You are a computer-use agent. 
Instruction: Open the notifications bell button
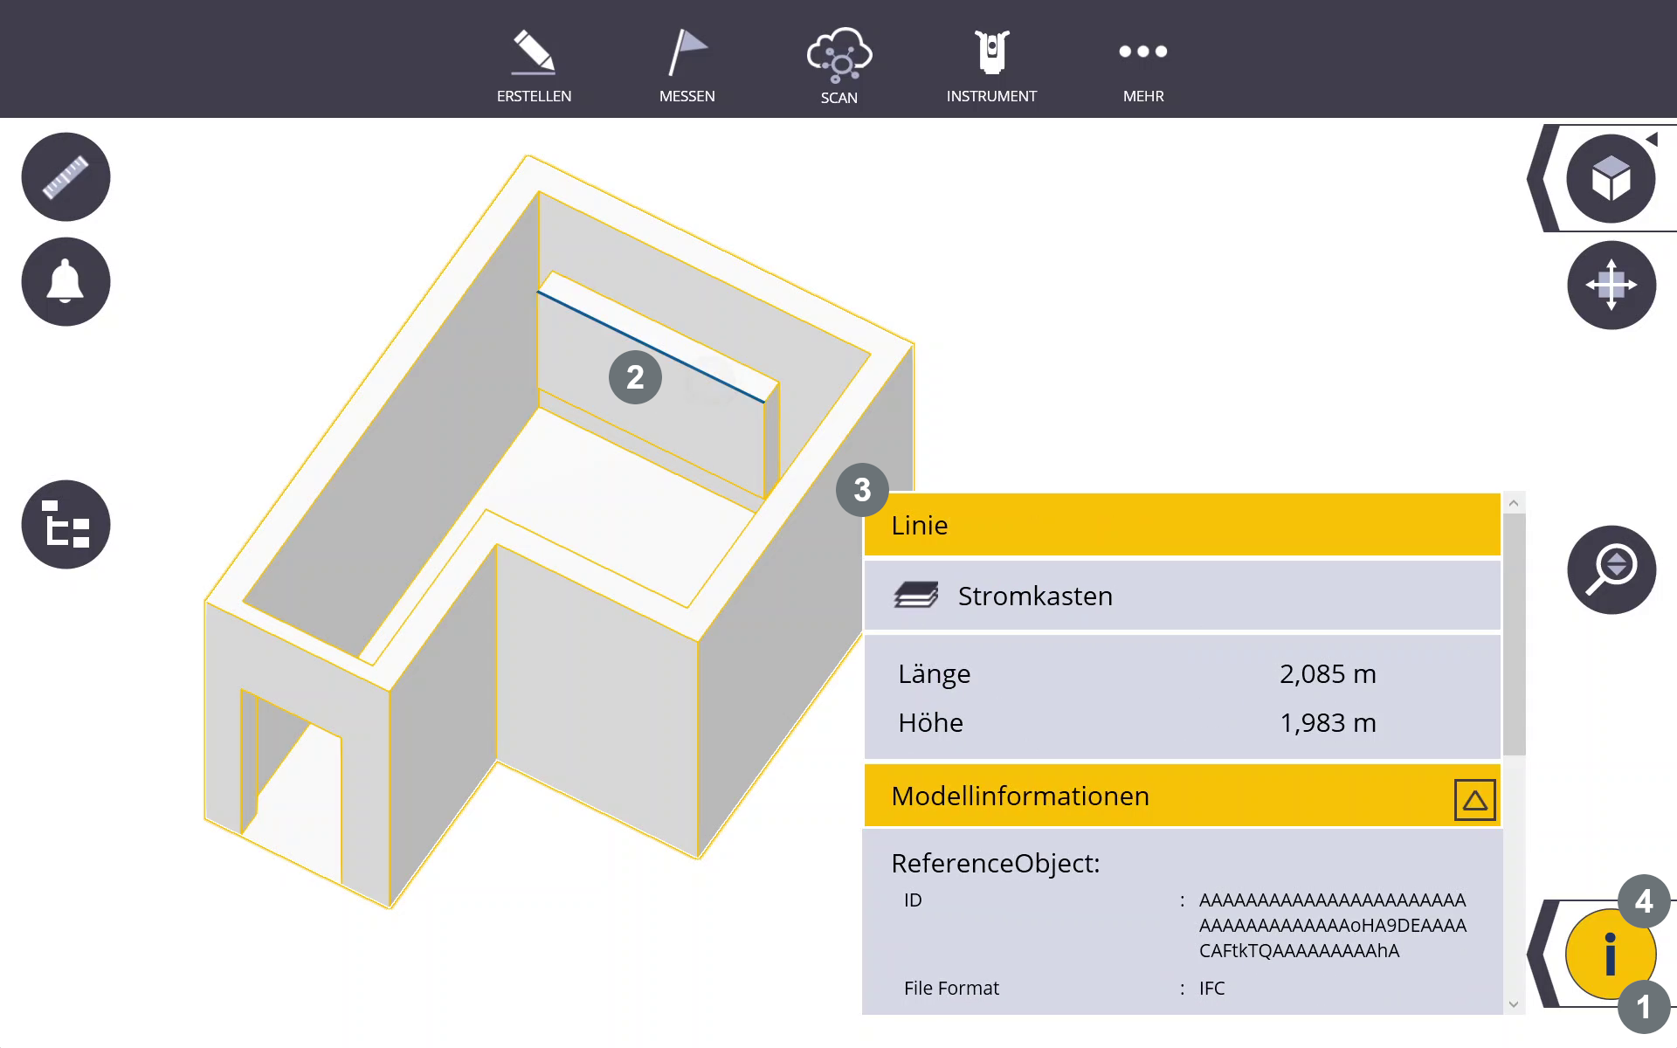click(x=66, y=282)
